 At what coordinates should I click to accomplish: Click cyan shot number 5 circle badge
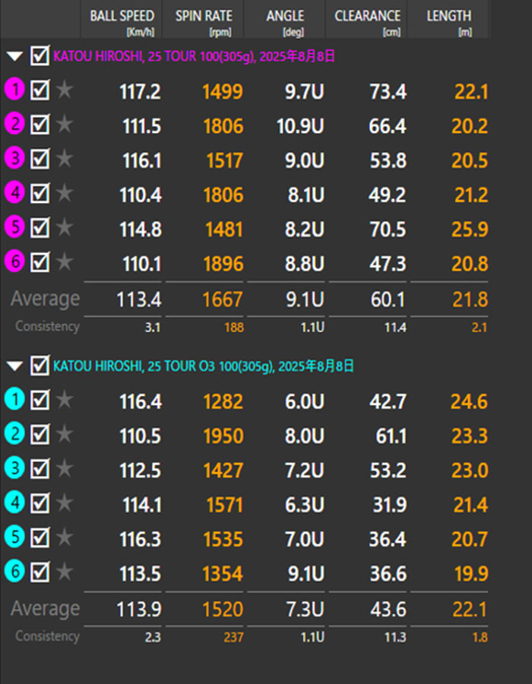pyautogui.click(x=14, y=538)
